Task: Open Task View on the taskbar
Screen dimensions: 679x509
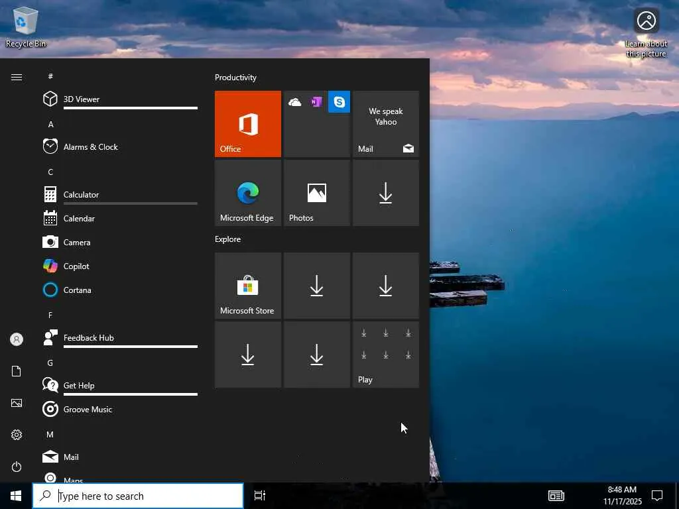Action: coord(260,496)
